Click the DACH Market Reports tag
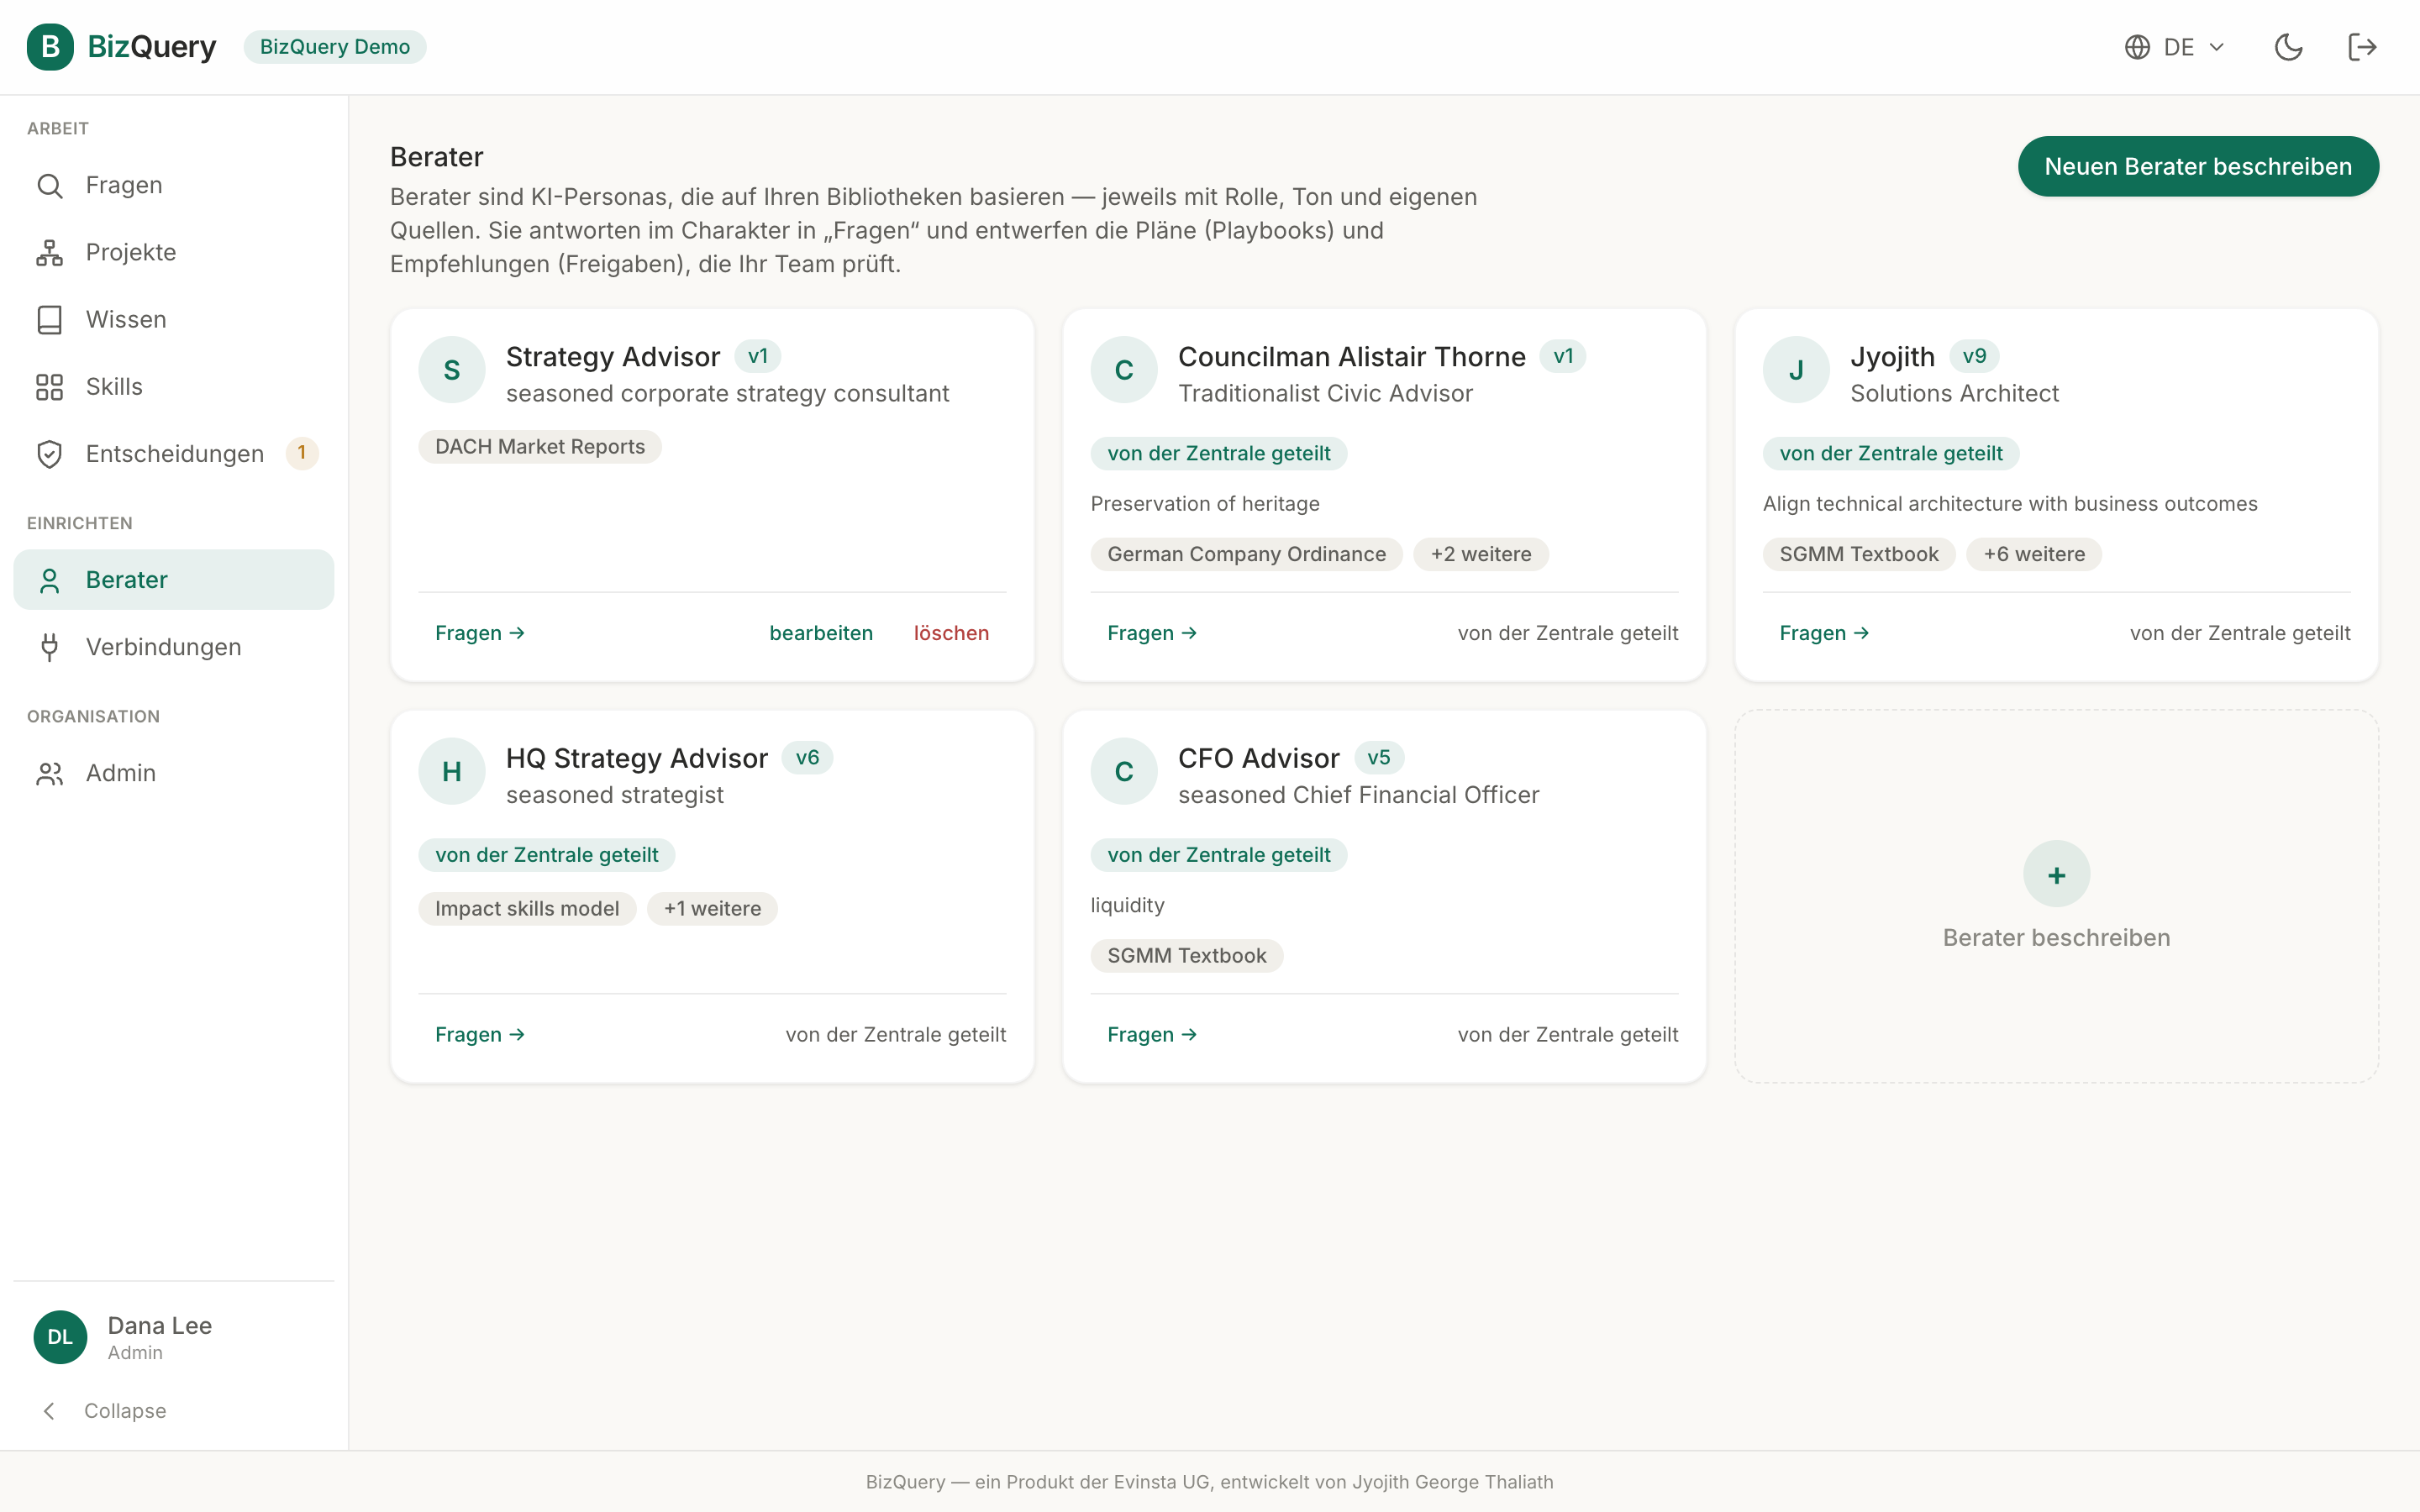Screen dimensions: 2420x1512 [x=540, y=447]
